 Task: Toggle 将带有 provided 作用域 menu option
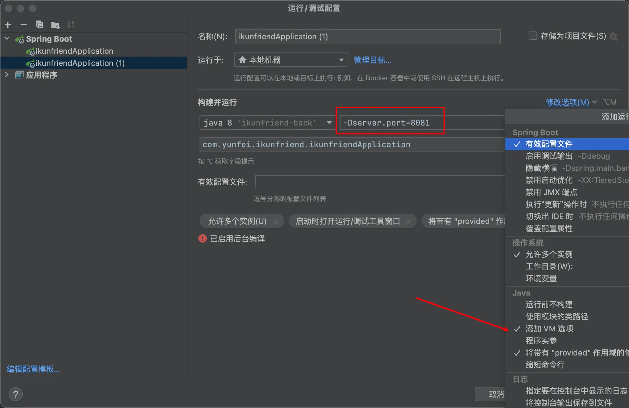point(567,353)
